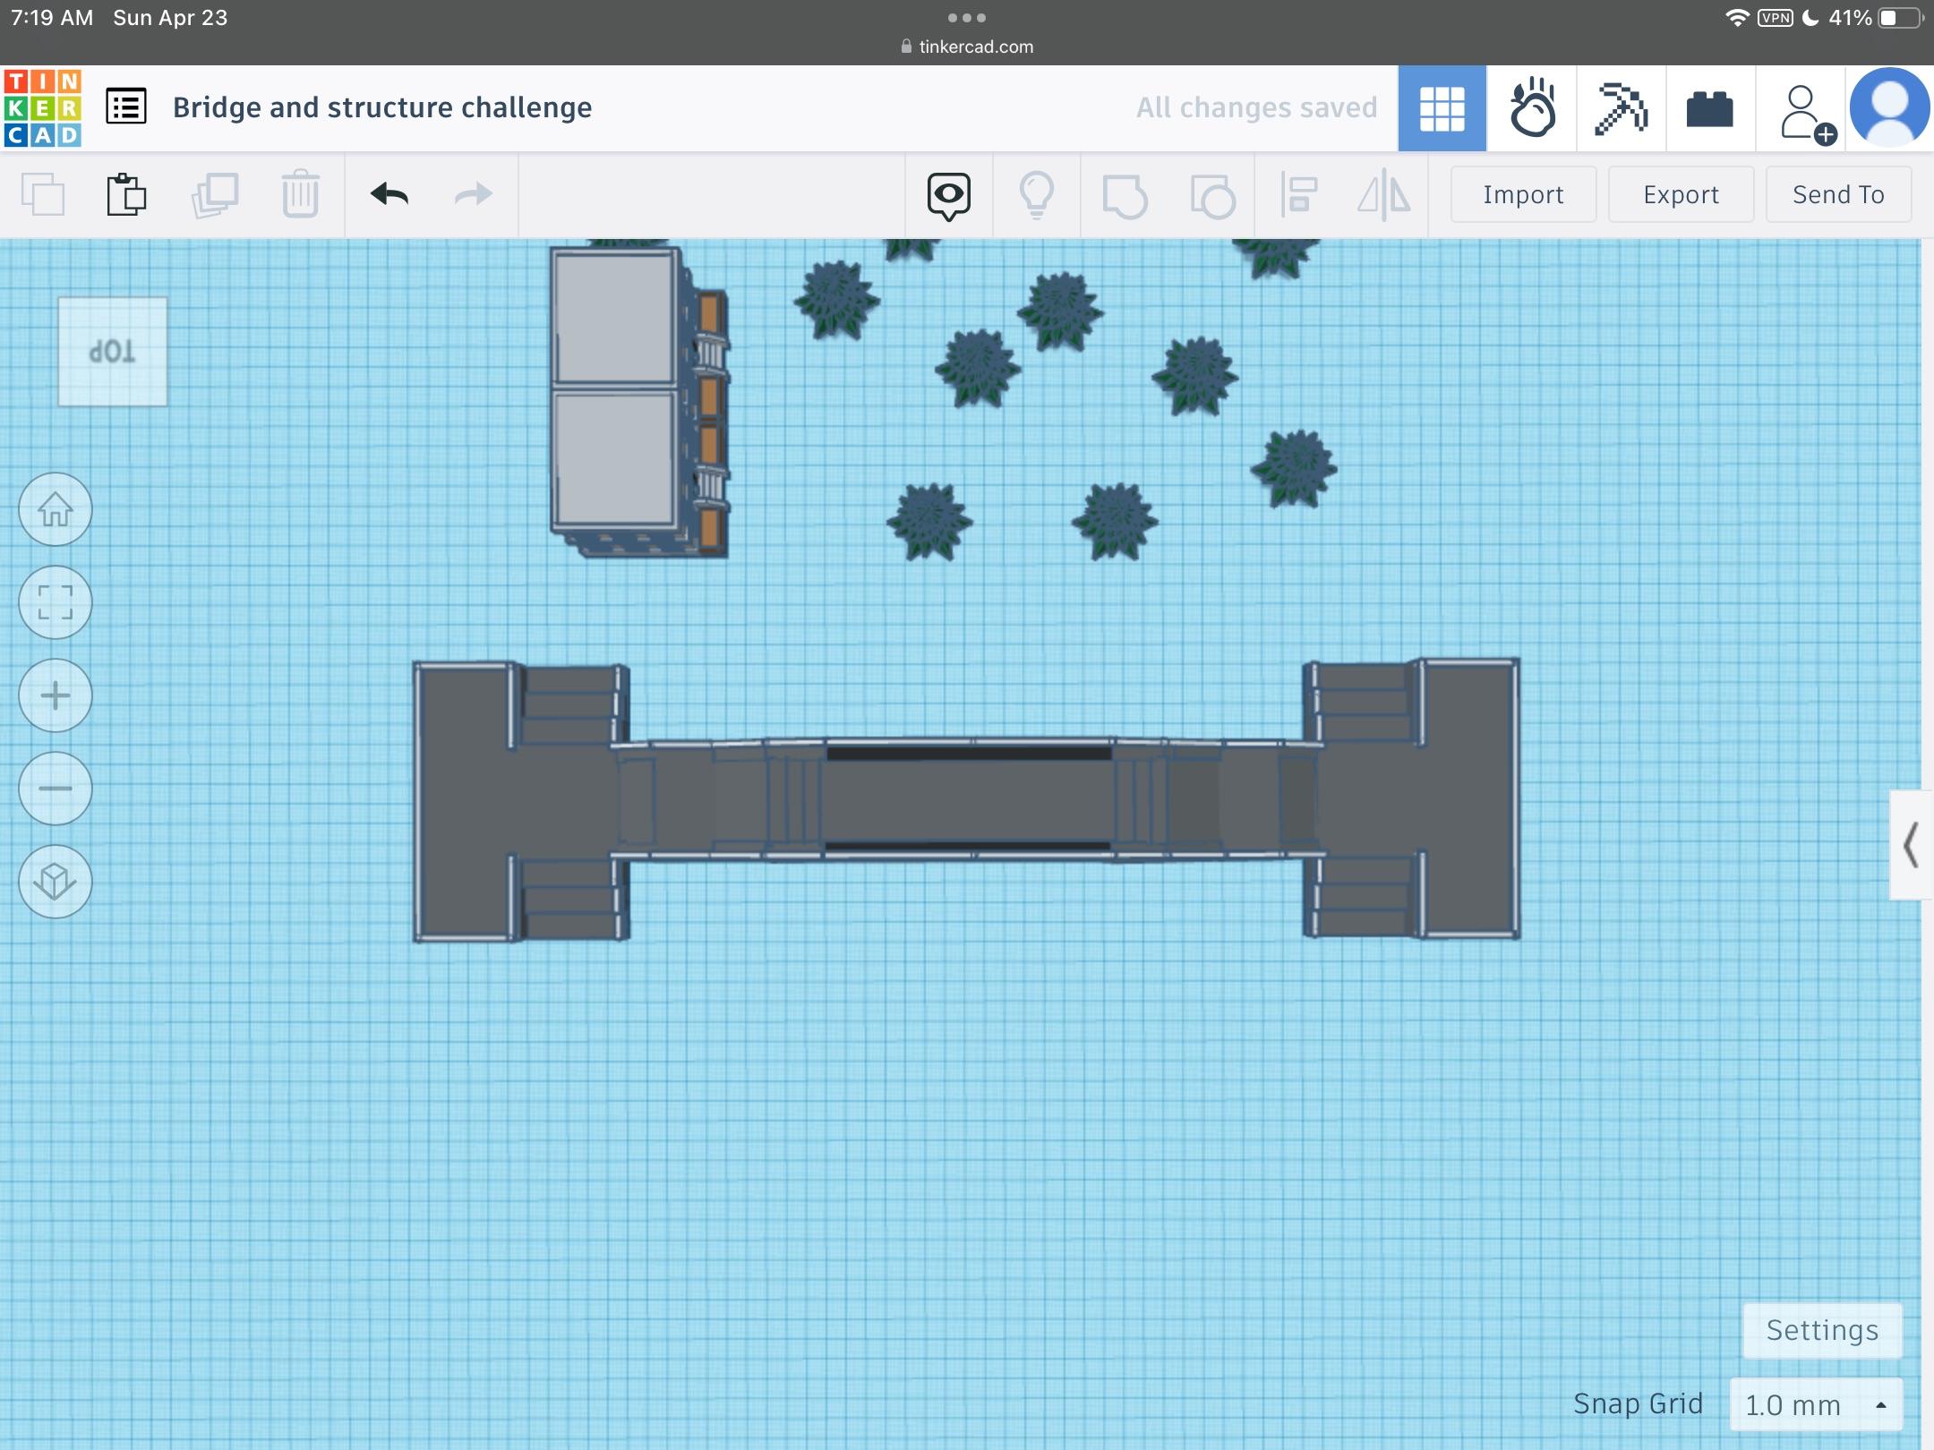
Task: Toggle perspective/orthographic view cube icon
Action: click(x=56, y=882)
